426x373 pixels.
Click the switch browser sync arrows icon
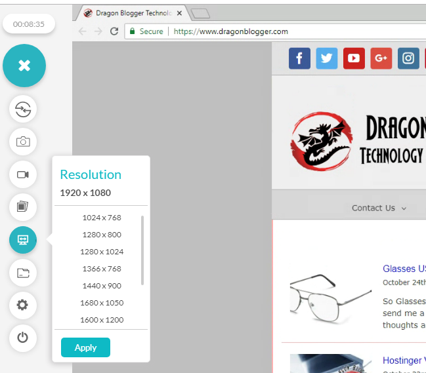click(23, 109)
